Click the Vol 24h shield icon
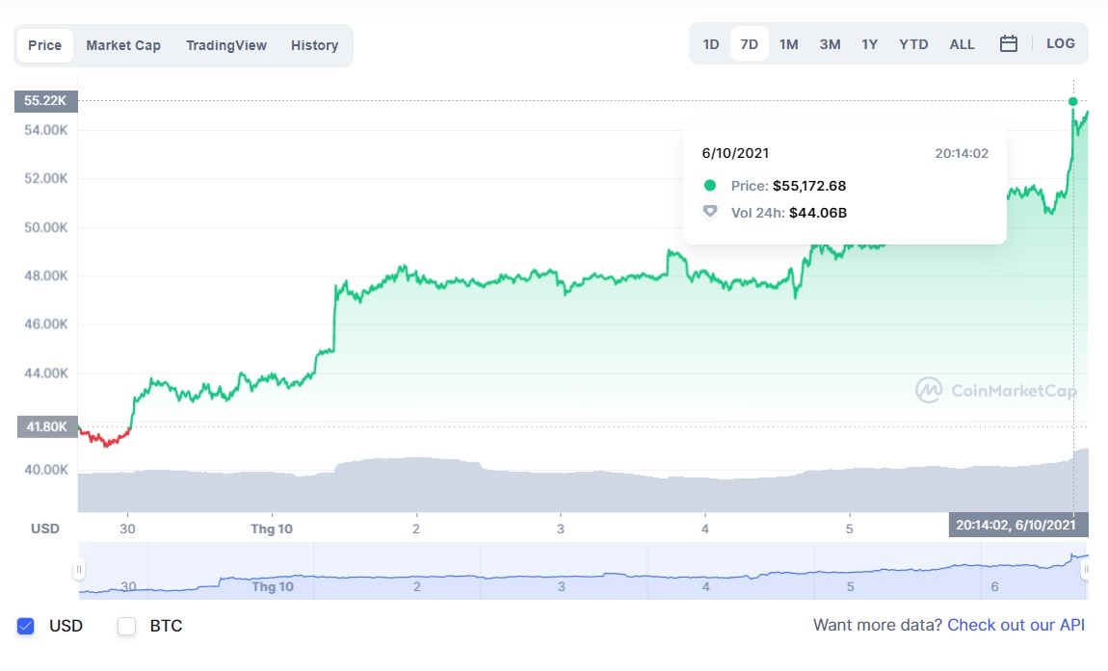The height and width of the screenshot is (671, 1108). pos(710,212)
